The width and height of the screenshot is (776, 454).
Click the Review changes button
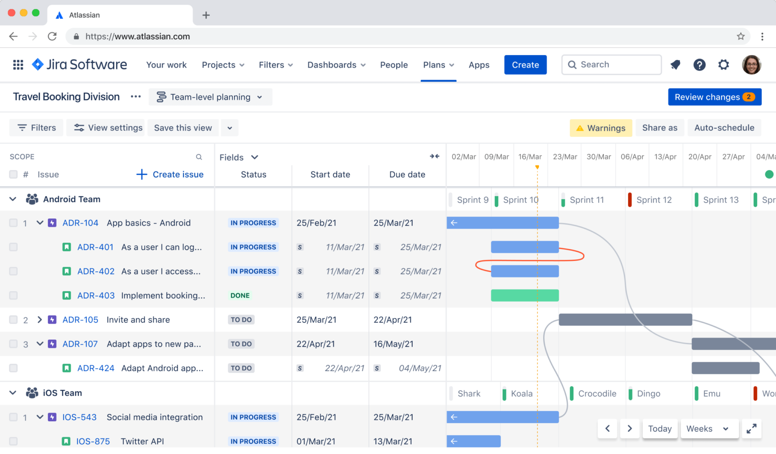point(714,97)
